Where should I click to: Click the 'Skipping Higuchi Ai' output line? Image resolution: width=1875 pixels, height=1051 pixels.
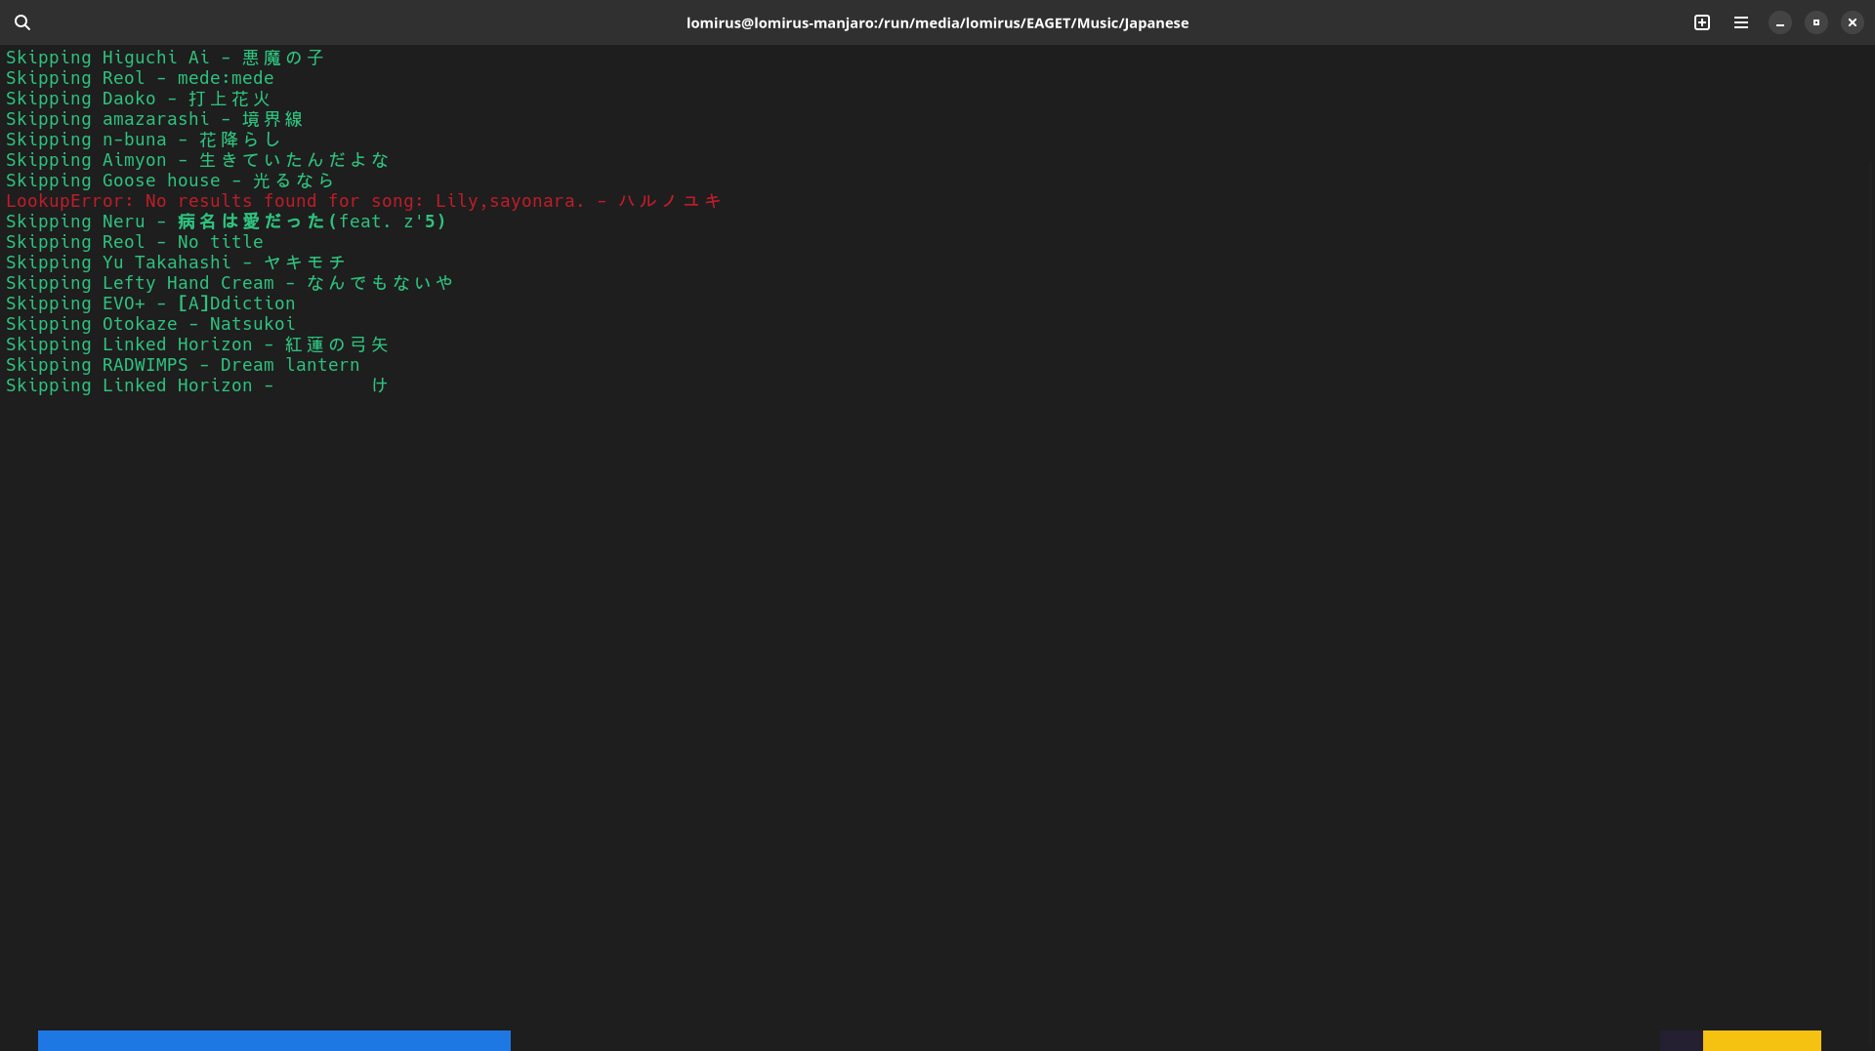tap(164, 58)
